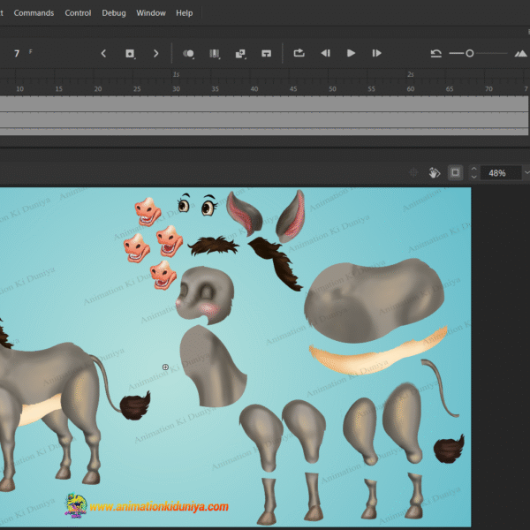Toggle Onion Skin in the timeline
Viewport: 530px width, 530px height.
click(x=188, y=53)
